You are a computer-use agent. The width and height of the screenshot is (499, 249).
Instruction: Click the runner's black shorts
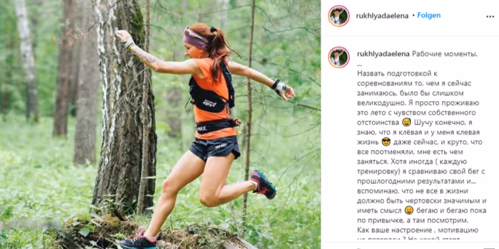coord(215,148)
